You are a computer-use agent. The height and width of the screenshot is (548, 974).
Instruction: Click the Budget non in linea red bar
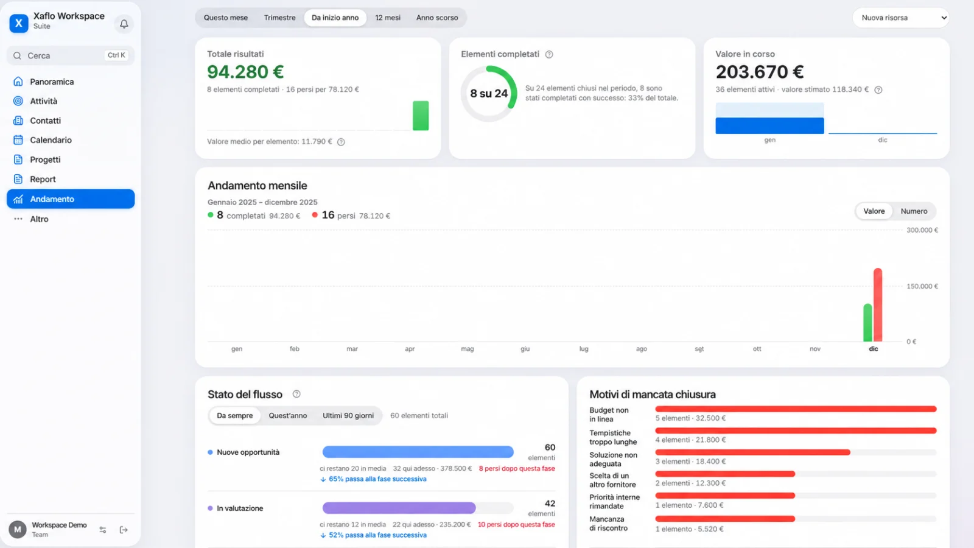pos(796,409)
